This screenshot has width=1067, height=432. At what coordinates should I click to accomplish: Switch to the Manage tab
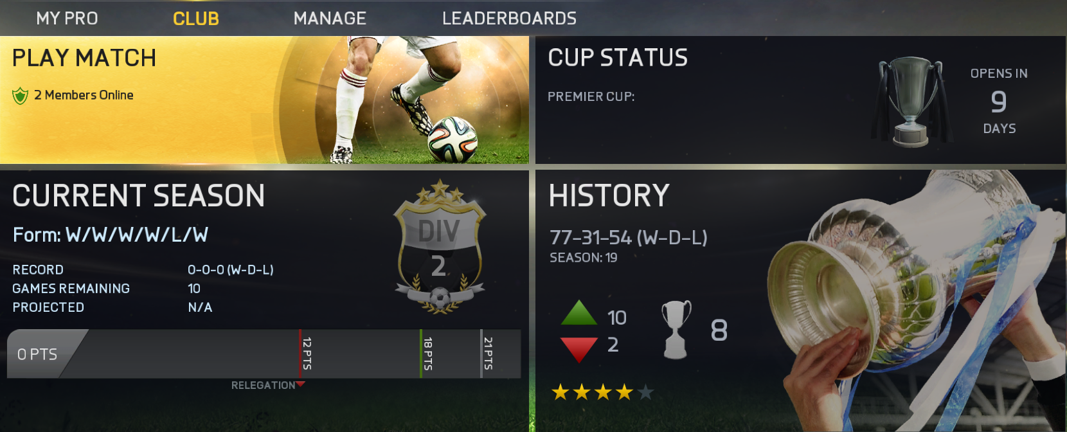330,18
